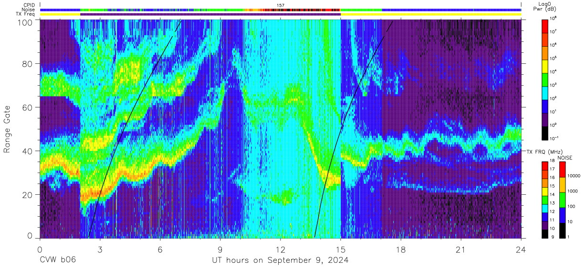Click the y-axis tick label '20'

pyautogui.click(x=28, y=194)
